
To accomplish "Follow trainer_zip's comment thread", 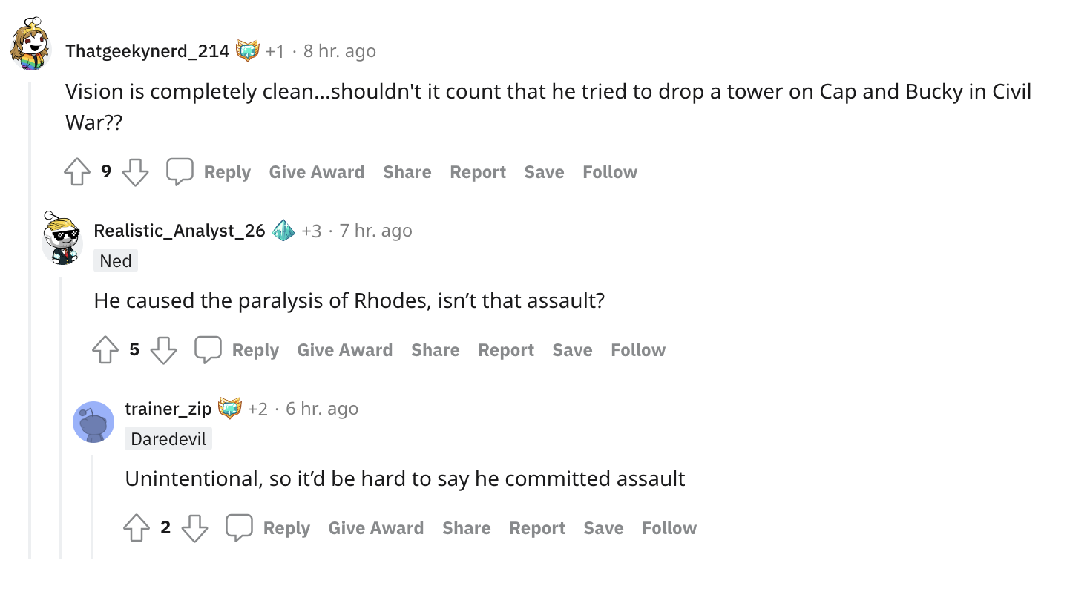I will coord(669,528).
